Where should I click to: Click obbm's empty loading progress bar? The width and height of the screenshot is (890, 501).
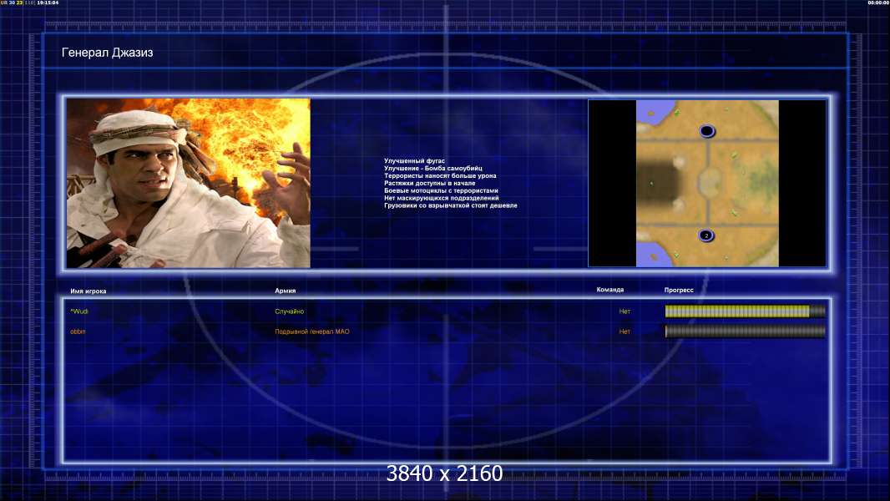(x=745, y=331)
